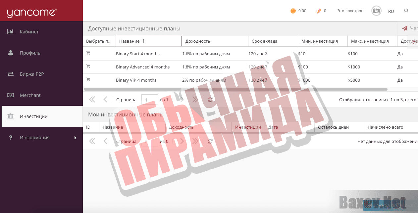Click the user avatar camera icon

click(x=376, y=11)
